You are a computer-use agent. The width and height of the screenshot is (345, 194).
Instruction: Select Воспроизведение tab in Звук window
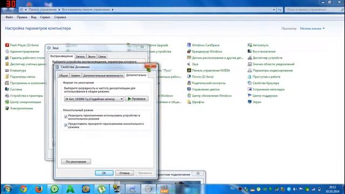61,56
